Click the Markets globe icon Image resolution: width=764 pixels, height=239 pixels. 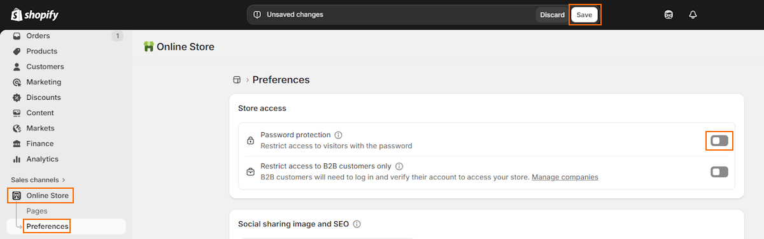[x=17, y=128]
